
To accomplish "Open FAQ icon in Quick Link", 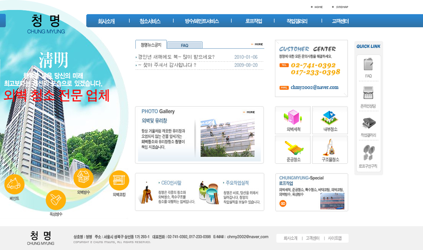I will pyautogui.click(x=368, y=66).
